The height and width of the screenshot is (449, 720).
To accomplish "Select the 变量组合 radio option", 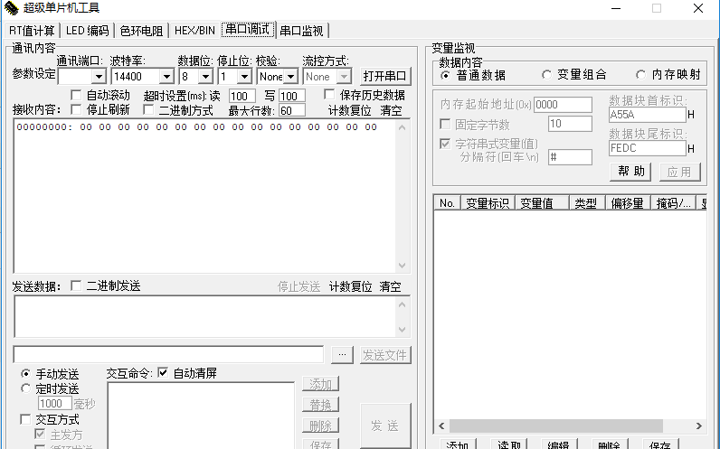I will 546,75.
